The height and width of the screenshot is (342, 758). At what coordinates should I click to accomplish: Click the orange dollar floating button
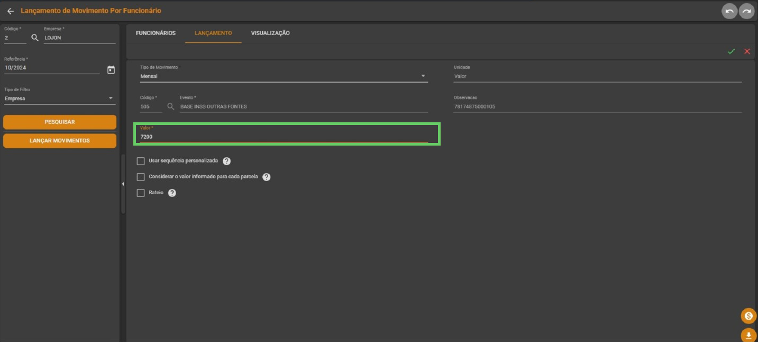[x=748, y=316]
